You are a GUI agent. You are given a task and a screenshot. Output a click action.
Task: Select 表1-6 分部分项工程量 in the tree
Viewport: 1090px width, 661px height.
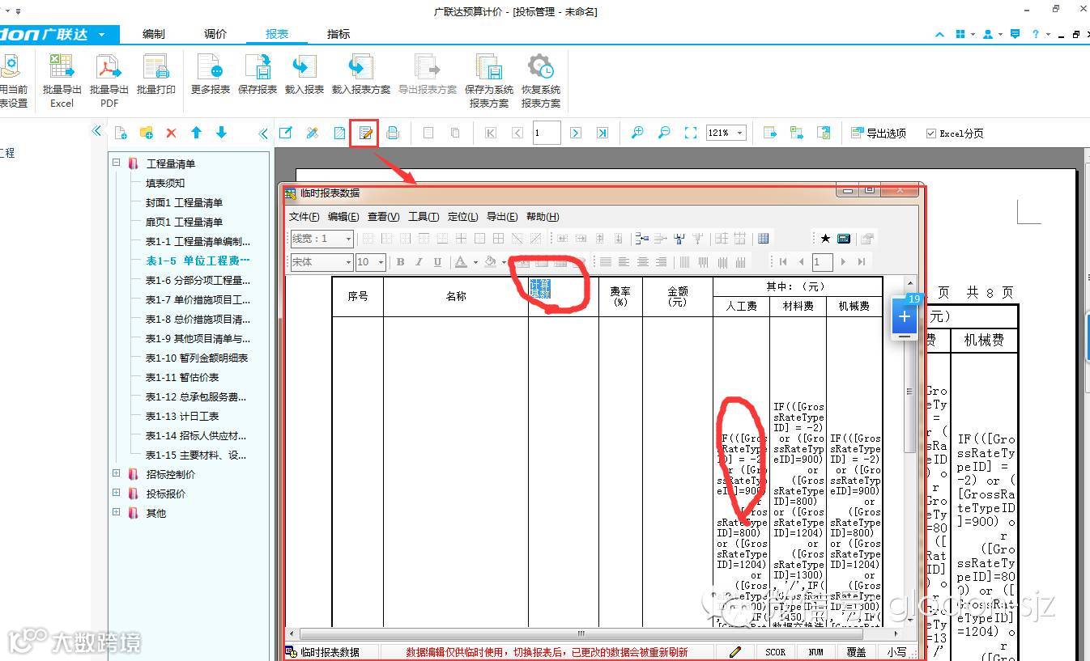click(198, 280)
